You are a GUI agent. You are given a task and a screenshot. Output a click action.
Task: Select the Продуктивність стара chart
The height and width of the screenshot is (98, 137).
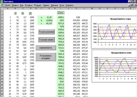pos(114,32)
